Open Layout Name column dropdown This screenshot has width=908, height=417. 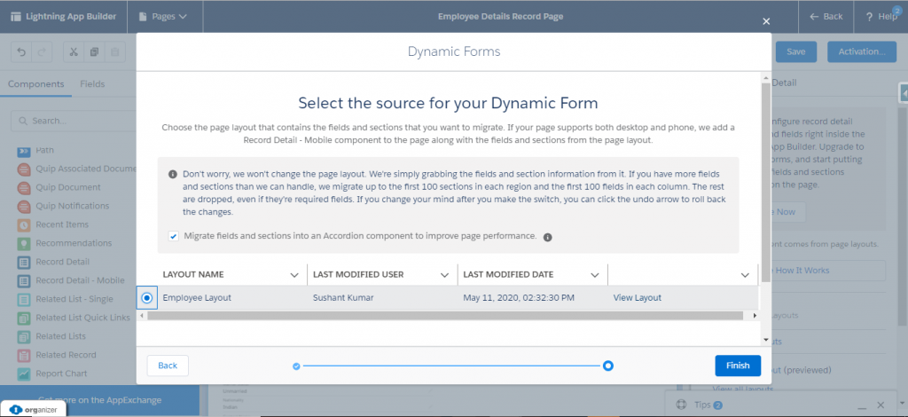click(294, 275)
